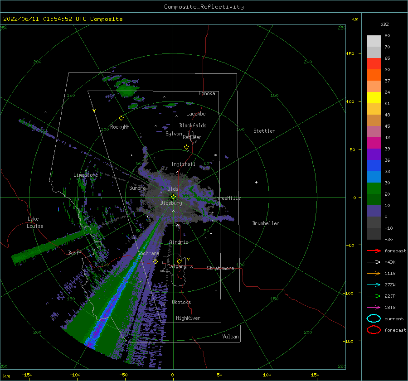Screen dimensions: 408x381
Task: Click the orange 111V arrow icon
Action: (x=374, y=273)
